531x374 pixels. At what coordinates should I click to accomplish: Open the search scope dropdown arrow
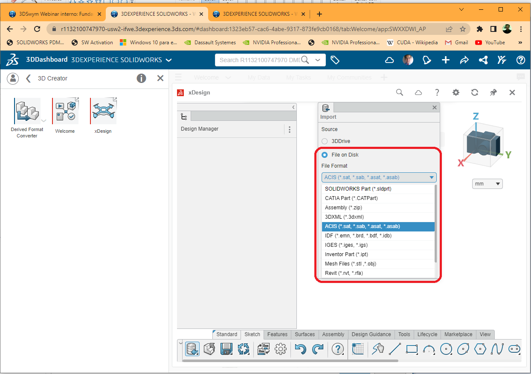click(317, 60)
